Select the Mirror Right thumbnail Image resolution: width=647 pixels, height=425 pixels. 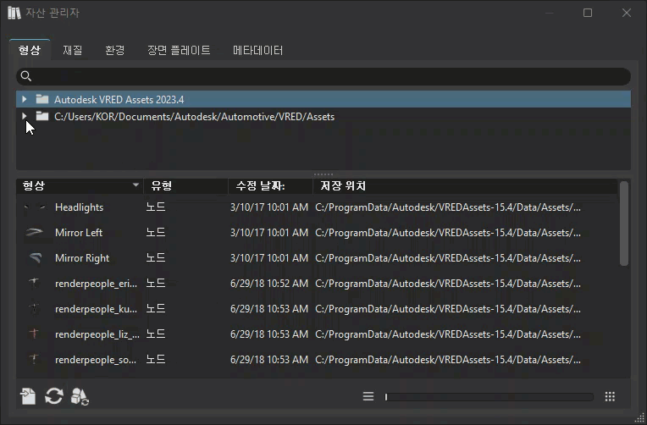click(x=35, y=258)
